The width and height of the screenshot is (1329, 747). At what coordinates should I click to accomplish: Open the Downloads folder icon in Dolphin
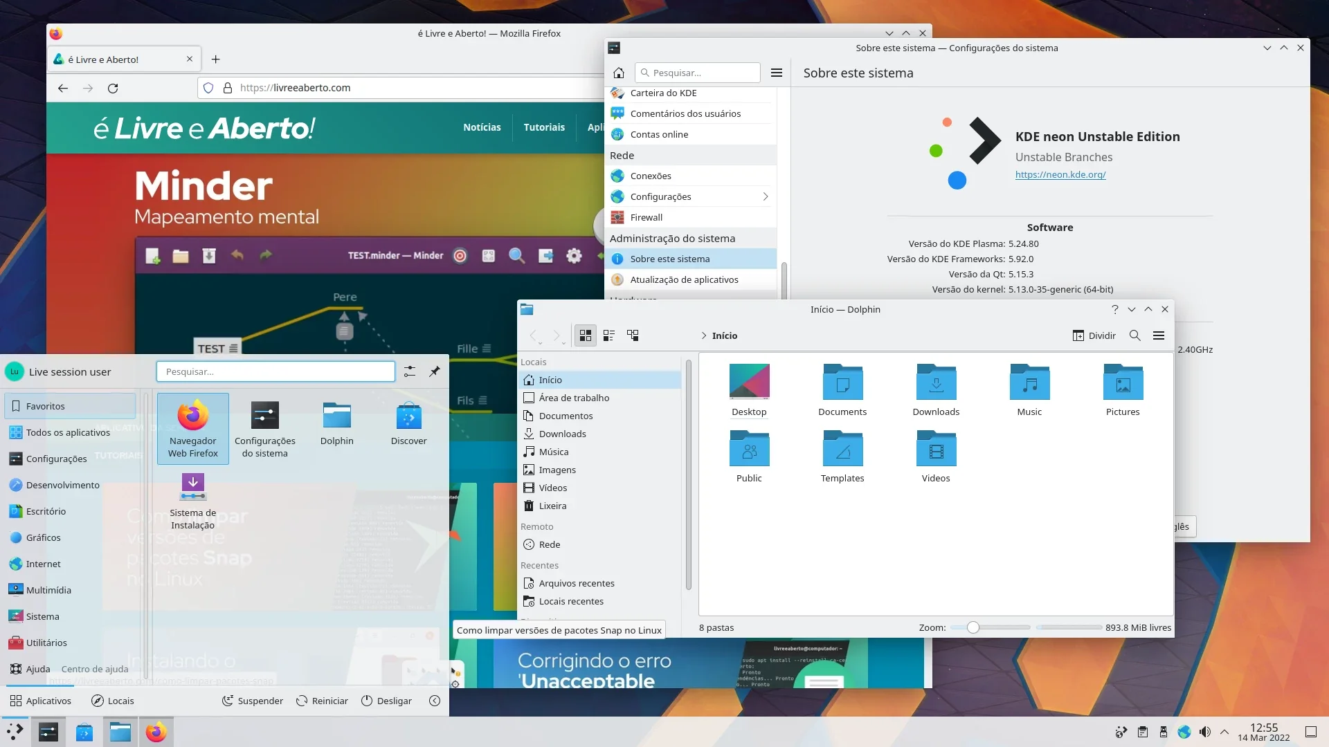tap(936, 390)
